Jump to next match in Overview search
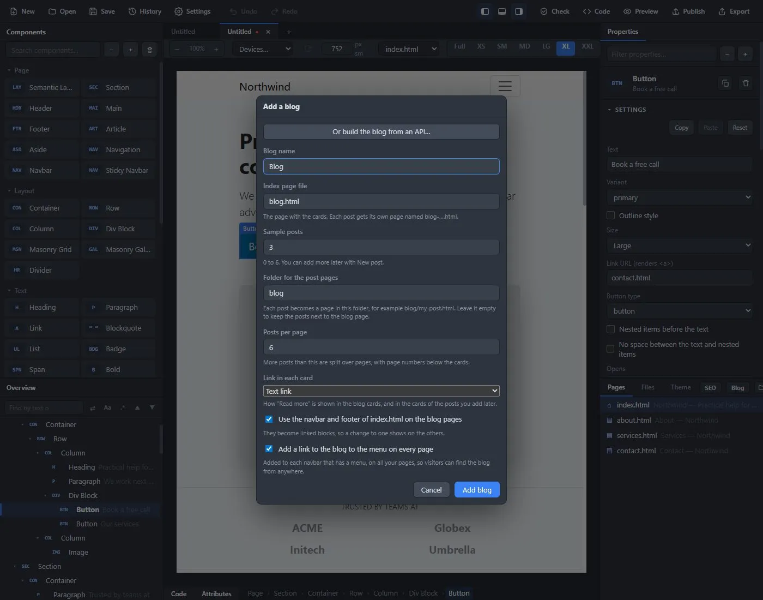The height and width of the screenshot is (600, 763). [x=152, y=407]
